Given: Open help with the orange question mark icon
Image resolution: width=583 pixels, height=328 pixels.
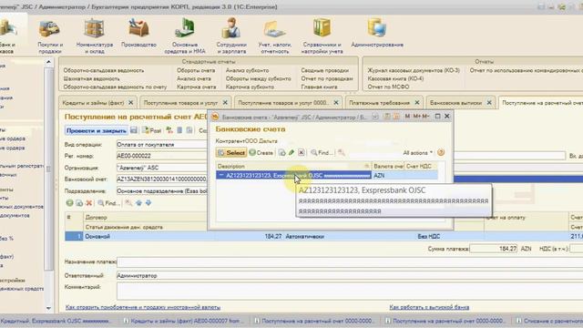Looking at the screenshot, I should (441, 152).
